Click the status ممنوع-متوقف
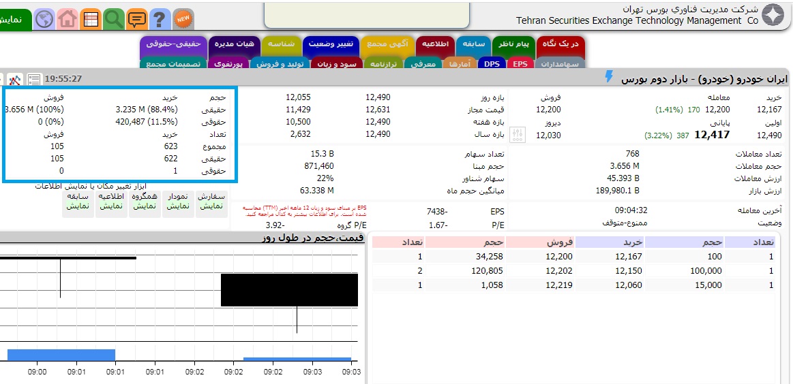This screenshot has height=384, width=793. coord(625,223)
